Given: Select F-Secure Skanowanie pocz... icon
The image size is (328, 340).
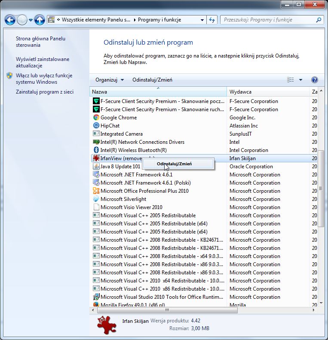Looking at the screenshot, I should coord(96,101).
